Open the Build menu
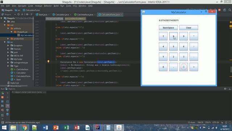The image size is (232, 131). 56,6
